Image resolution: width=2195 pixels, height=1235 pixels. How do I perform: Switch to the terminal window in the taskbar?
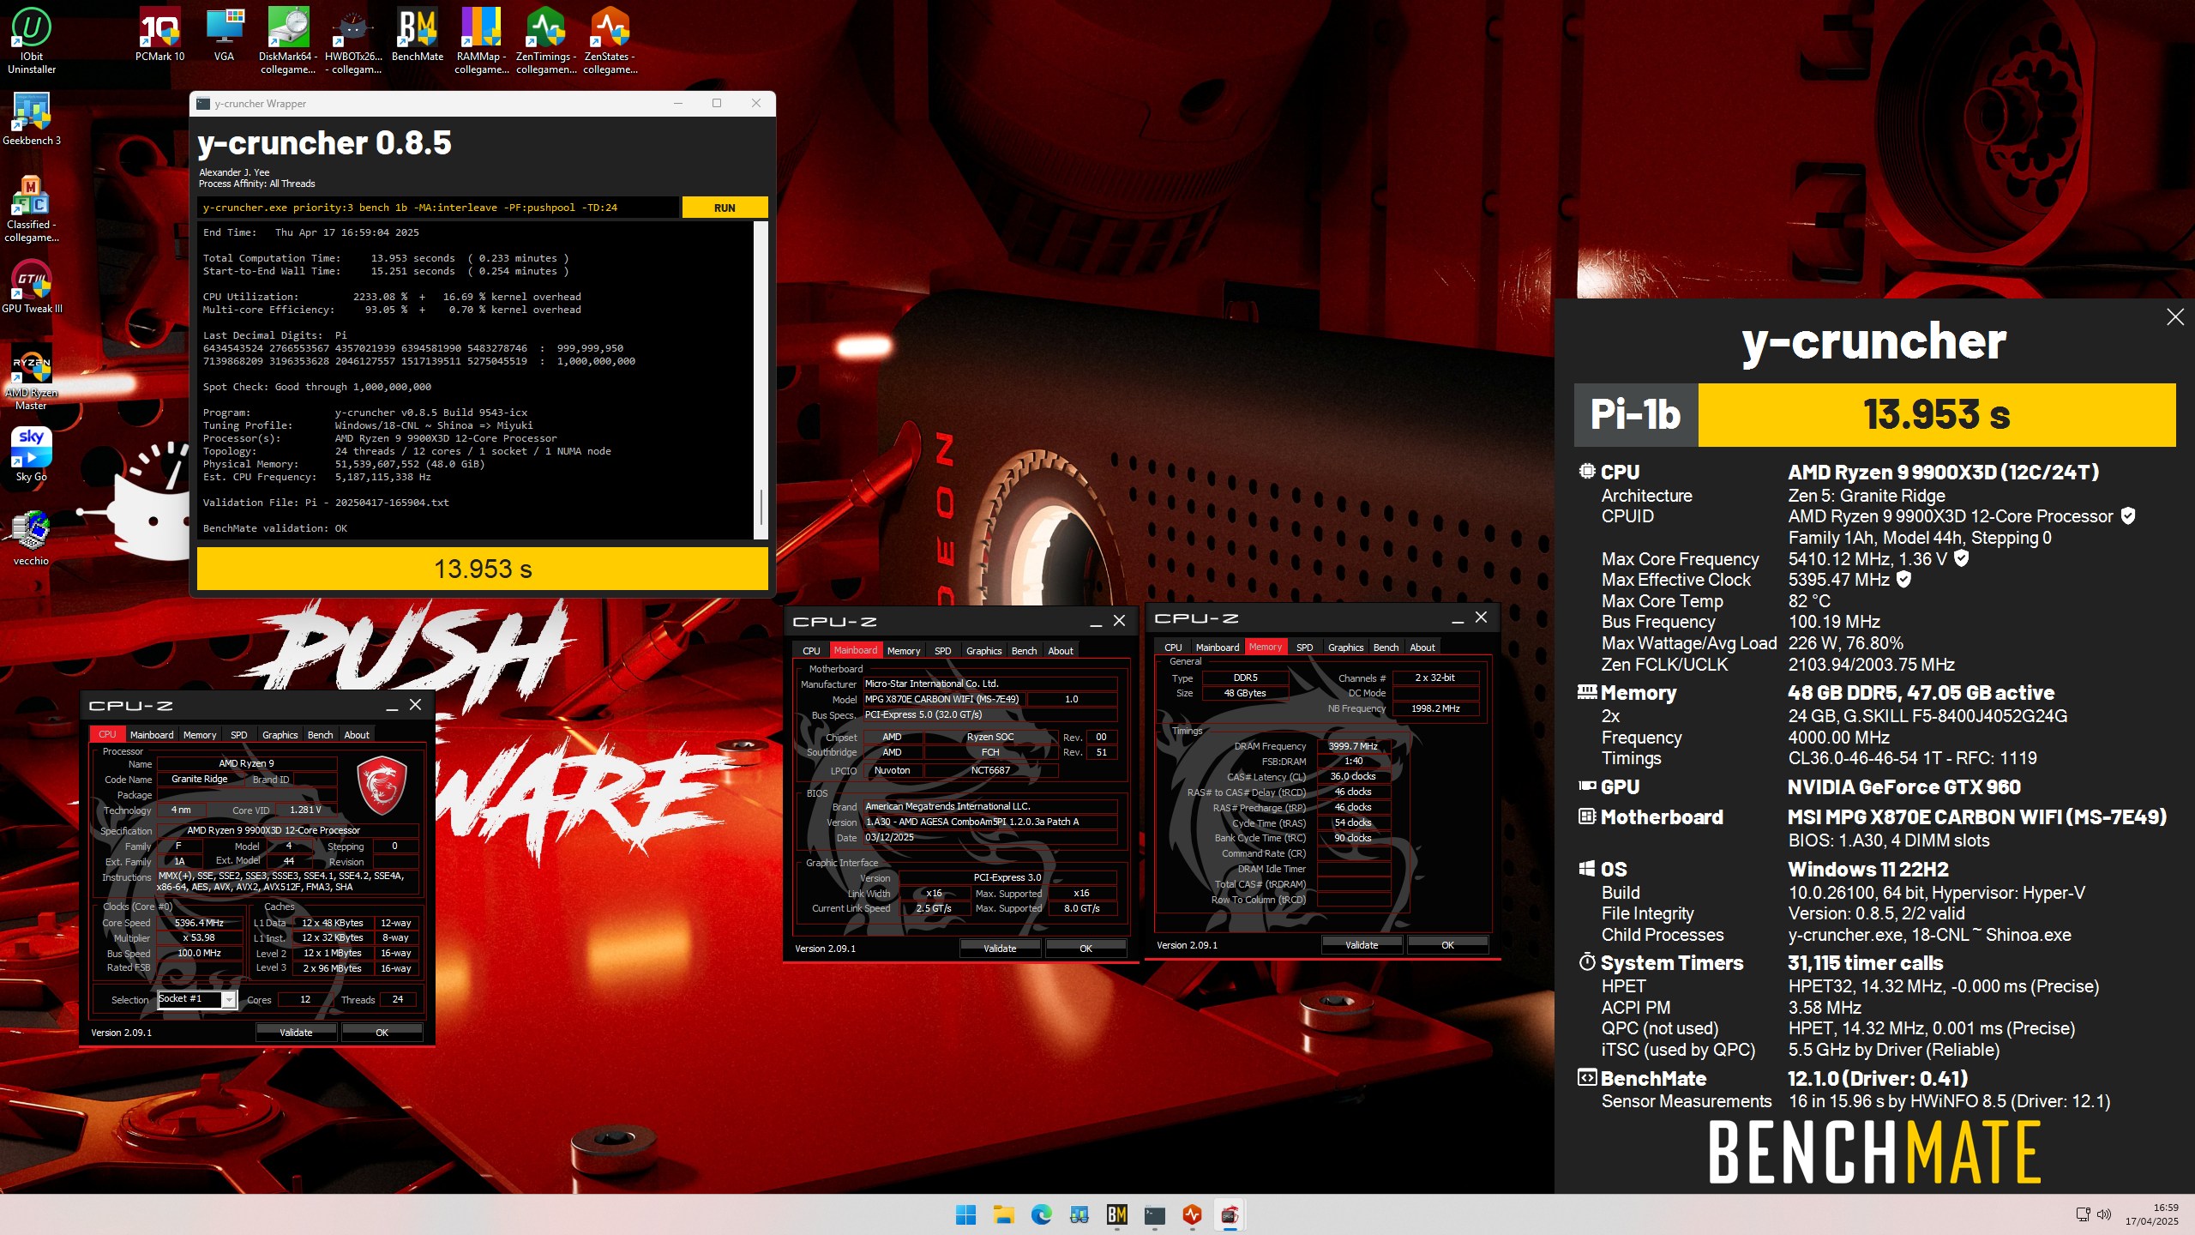click(x=1154, y=1214)
